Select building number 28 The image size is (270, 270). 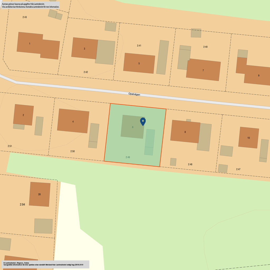tap(39, 194)
